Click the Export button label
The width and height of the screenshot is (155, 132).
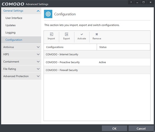pos(67,39)
